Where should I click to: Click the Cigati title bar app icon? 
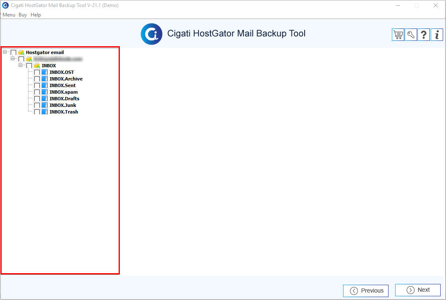click(x=5, y=5)
